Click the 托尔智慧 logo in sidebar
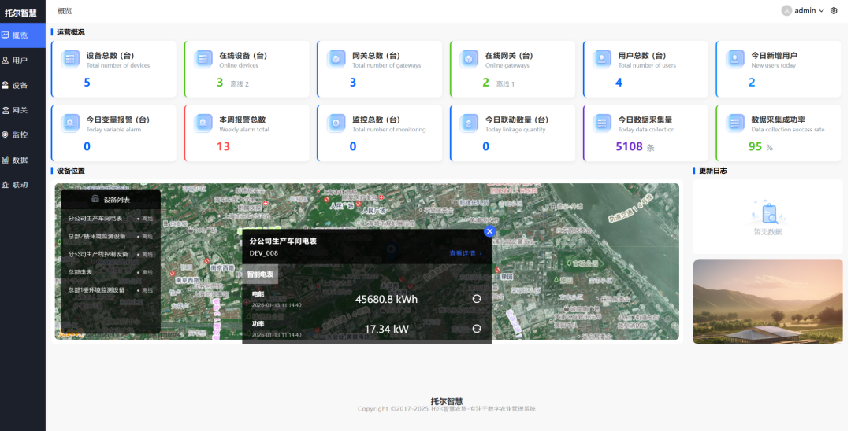The height and width of the screenshot is (431, 851). pyautogui.click(x=20, y=13)
